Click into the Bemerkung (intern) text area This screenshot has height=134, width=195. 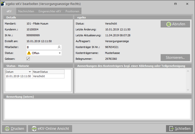click(x=97, y=109)
